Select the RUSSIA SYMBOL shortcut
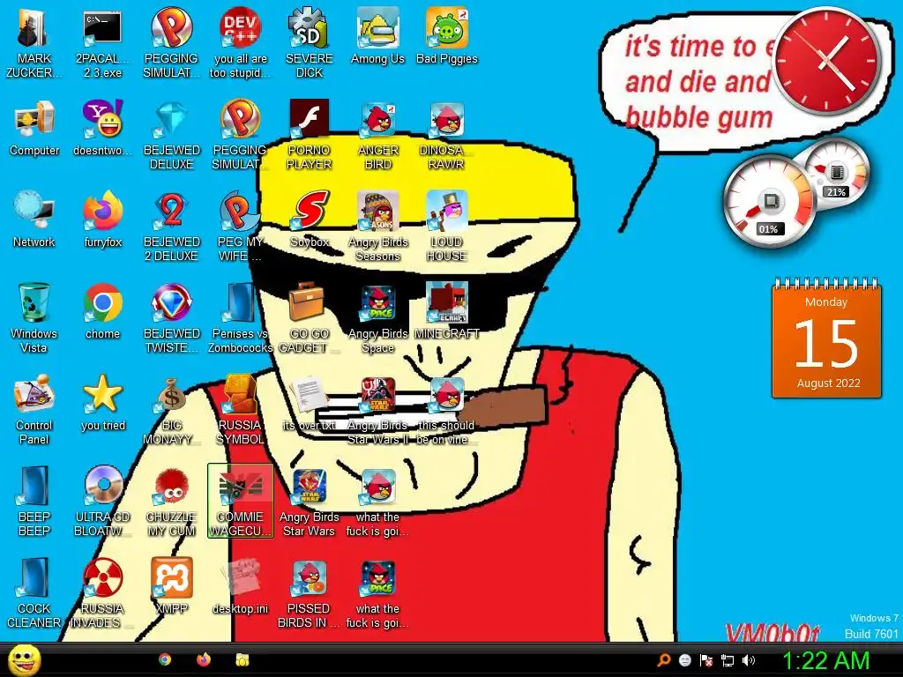 [x=240, y=409]
